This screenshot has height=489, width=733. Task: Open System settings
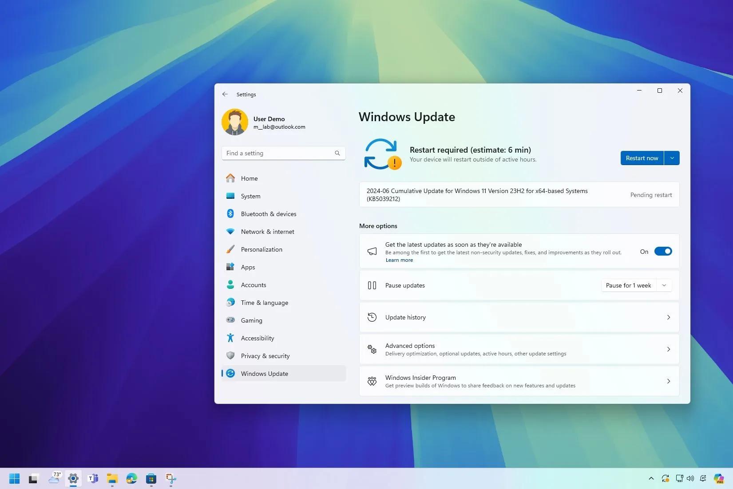coord(283,196)
